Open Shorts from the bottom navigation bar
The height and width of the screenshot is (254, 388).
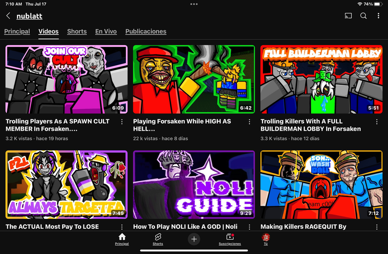[x=158, y=239]
